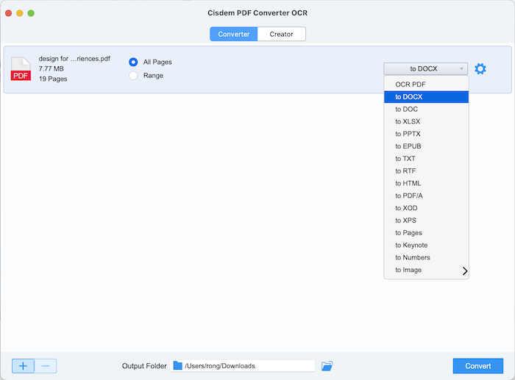515x380 pixels.
Task: Minimize window with yellow button
Action: click(20, 13)
